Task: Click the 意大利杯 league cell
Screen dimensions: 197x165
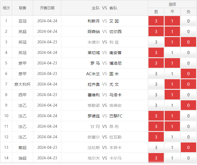Action: (x=22, y=84)
